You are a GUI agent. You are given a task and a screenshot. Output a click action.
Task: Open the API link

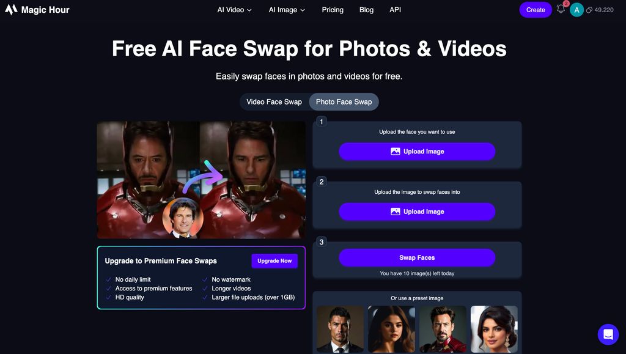[396, 10]
